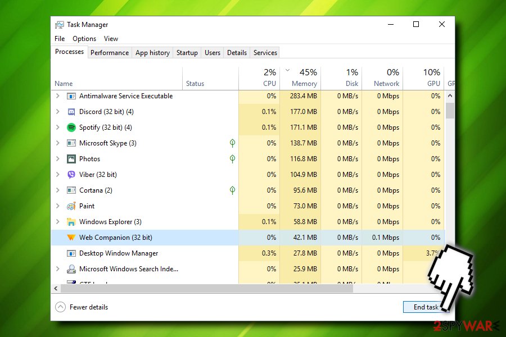Viewport: 506px width, 337px height.
Task: Click the green Spotify icon
Action: tap(71, 127)
